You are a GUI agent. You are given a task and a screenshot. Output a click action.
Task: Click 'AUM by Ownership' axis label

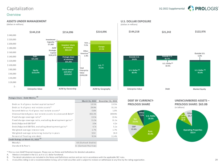click(x=68, y=89)
